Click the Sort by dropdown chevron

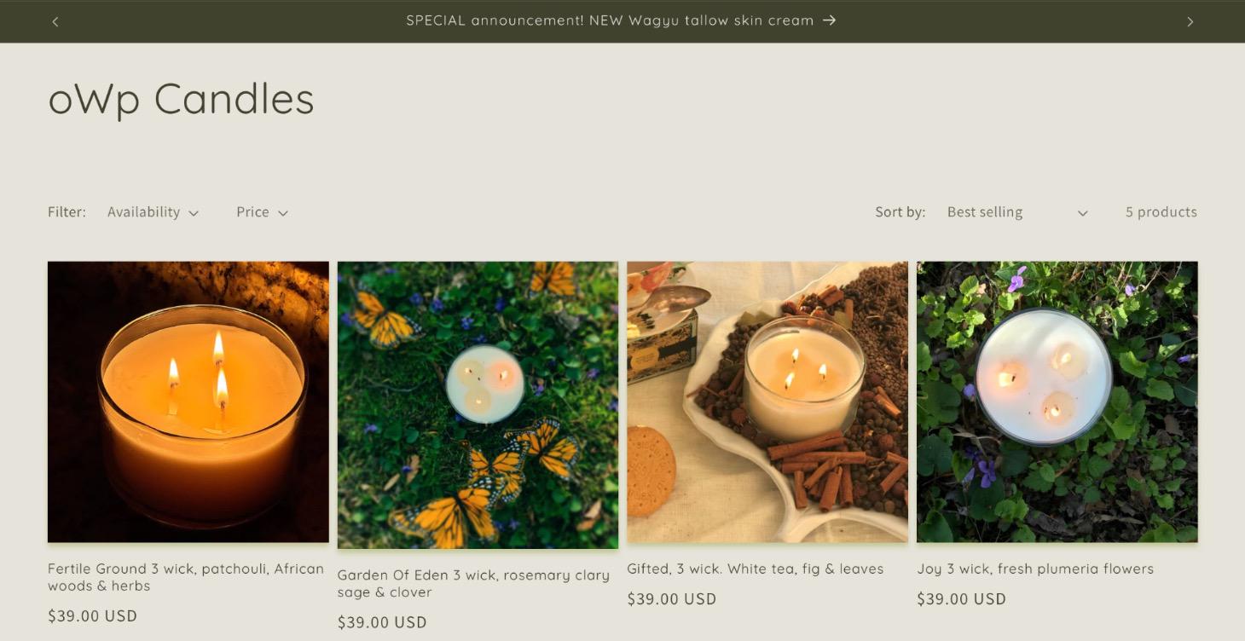1082,213
